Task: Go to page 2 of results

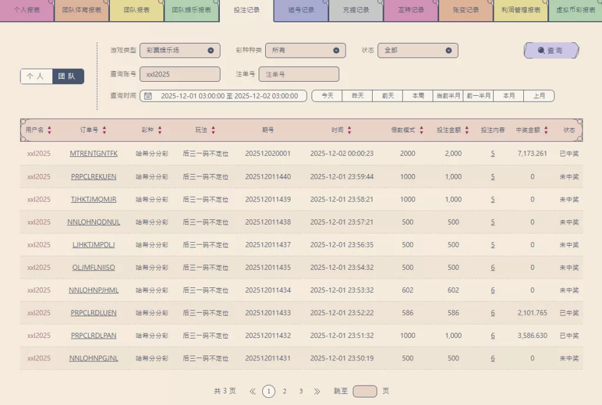Action: [285, 391]
